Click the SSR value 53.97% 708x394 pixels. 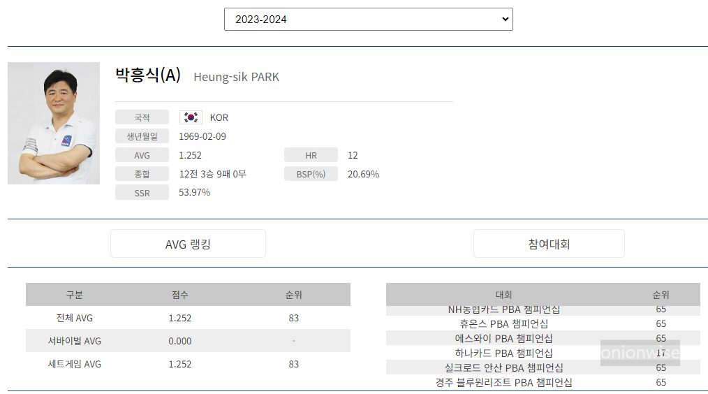pos(195,193)
